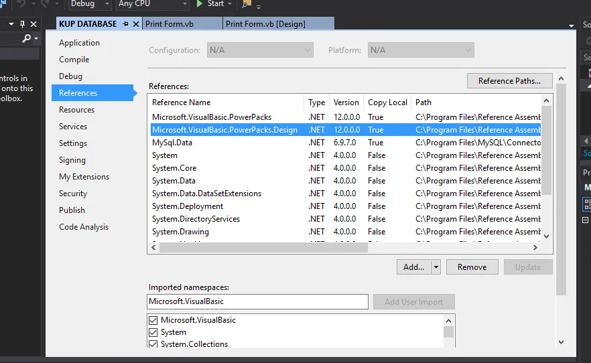Select the References page
Viewport: 591px width, 363px height.
coord(92,93)
